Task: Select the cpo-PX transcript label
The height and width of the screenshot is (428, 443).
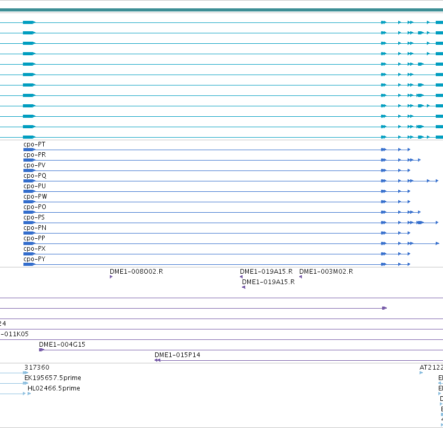Action: click(34, 249)
